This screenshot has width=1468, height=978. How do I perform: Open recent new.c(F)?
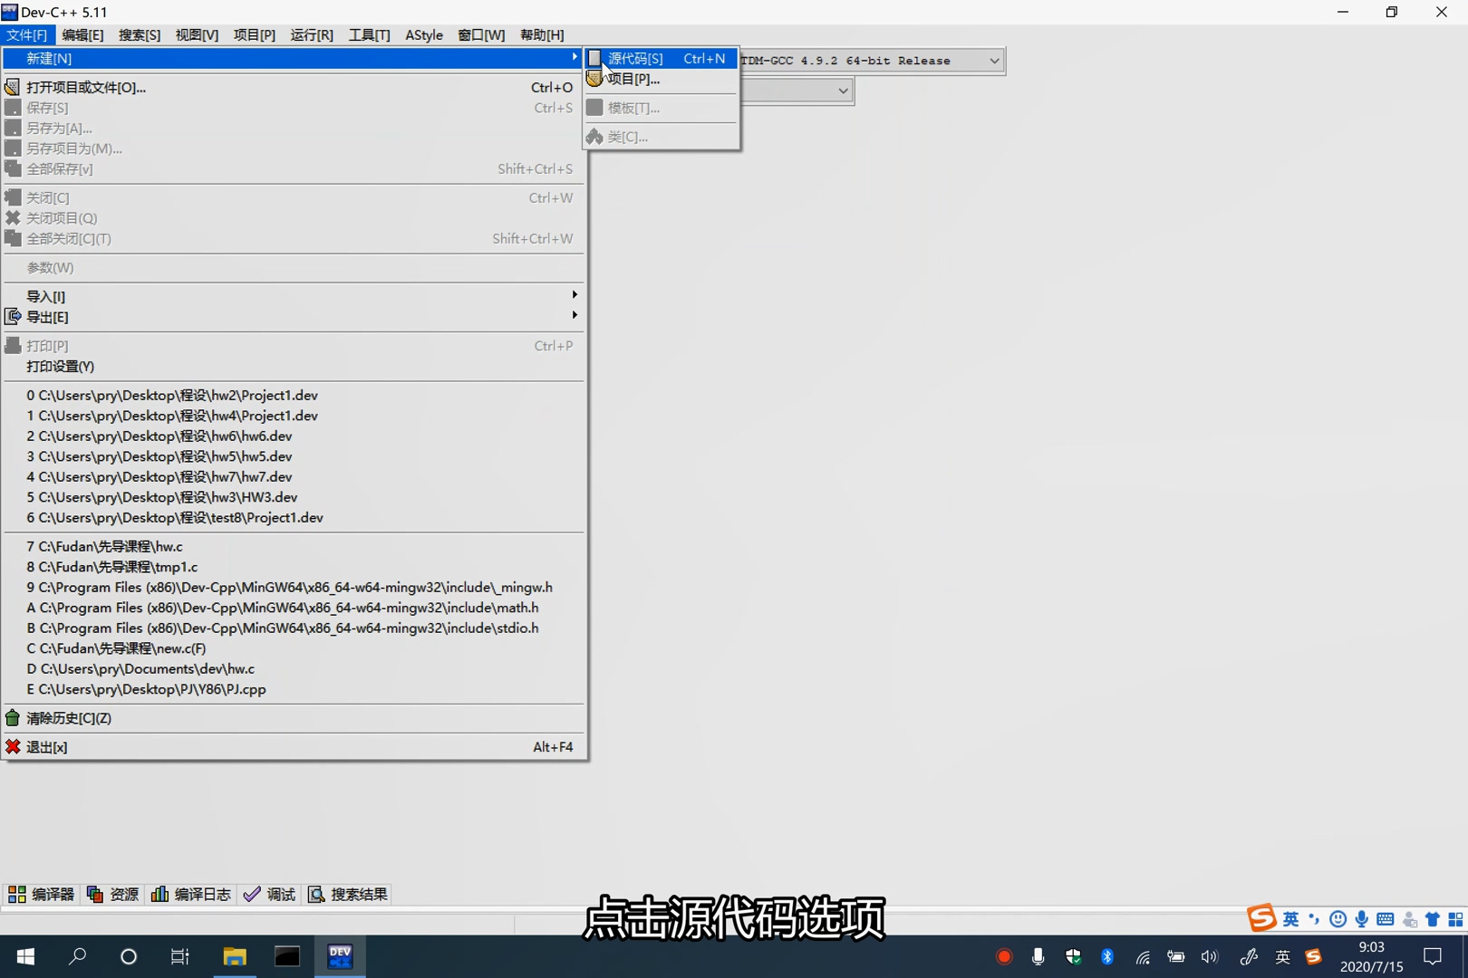(x=295, y=648)
